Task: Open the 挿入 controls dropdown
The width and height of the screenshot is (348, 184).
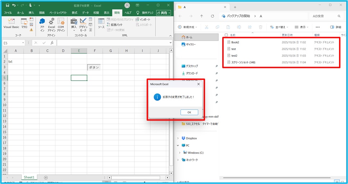Action: tap(74, 24)
